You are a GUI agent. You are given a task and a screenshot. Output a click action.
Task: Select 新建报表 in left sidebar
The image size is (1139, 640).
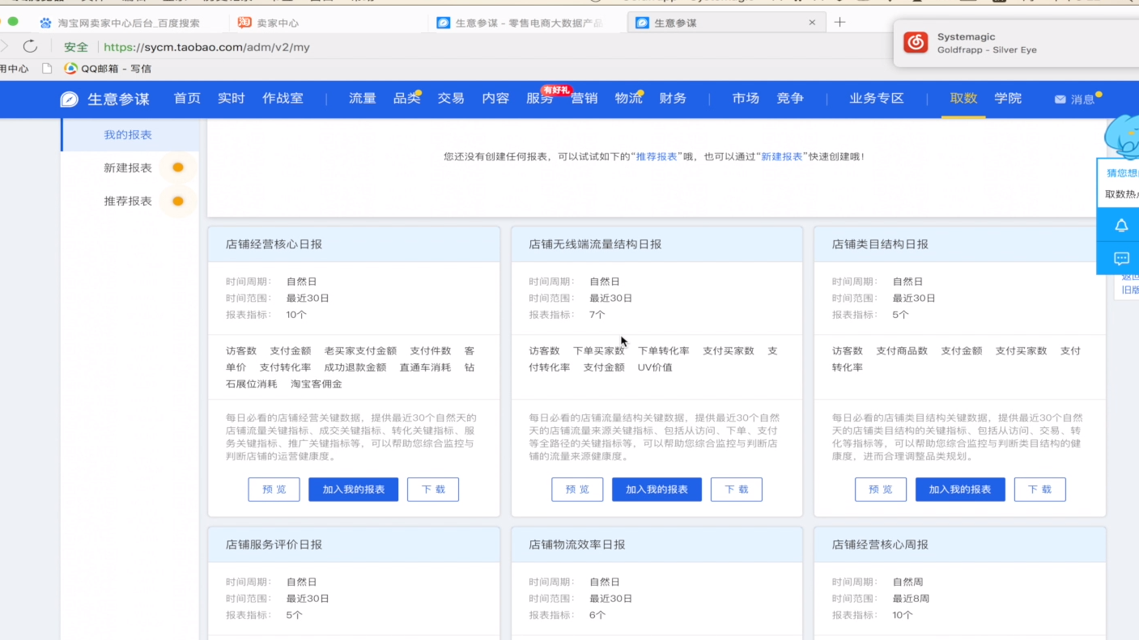pos(128,167)
